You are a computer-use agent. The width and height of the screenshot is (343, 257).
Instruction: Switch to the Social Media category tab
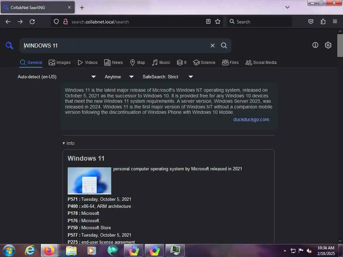pyautogui.click(x=261, y=63)
